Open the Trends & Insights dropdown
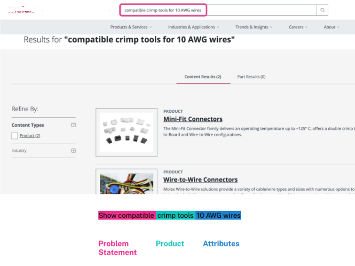The image size is (355, 266). [254, 27]
